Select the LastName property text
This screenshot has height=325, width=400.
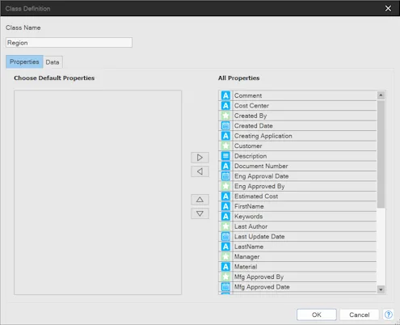[x=249, y=247]
